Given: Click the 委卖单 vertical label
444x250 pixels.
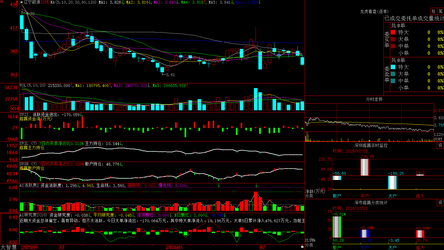Looking at the screenshot, I should (x=387, y=74).
